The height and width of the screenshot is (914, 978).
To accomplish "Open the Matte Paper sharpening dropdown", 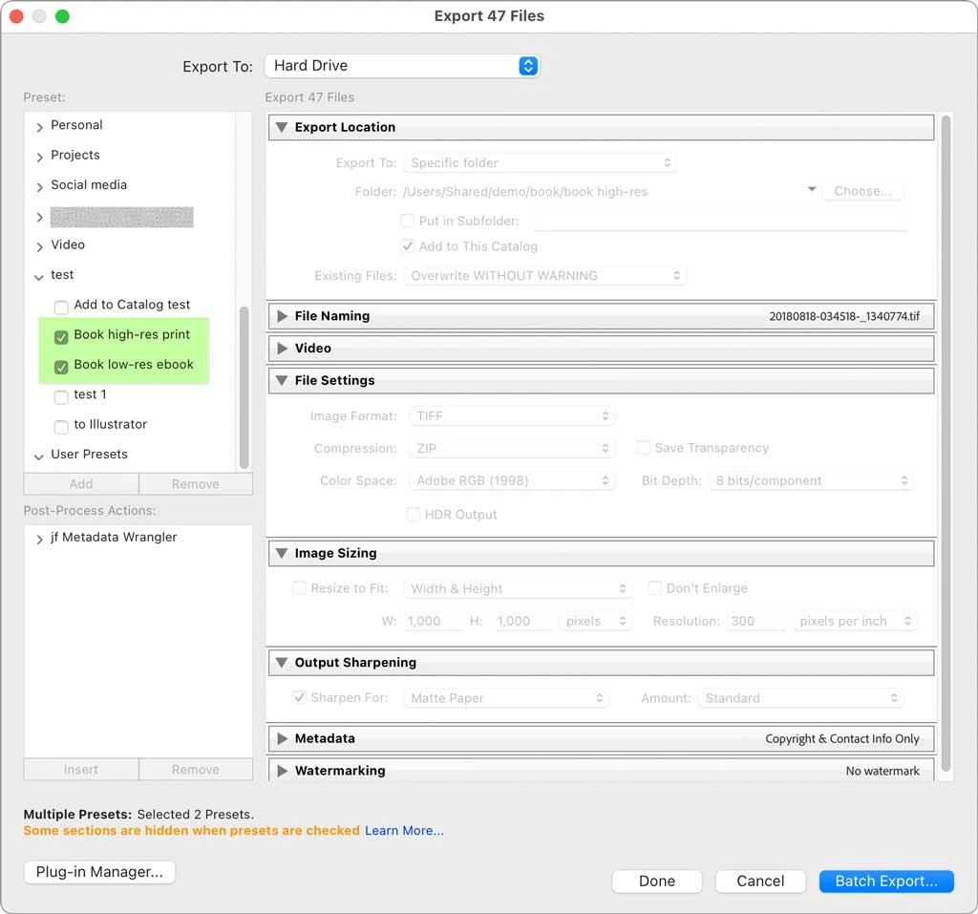I will (x=506, y=698).
